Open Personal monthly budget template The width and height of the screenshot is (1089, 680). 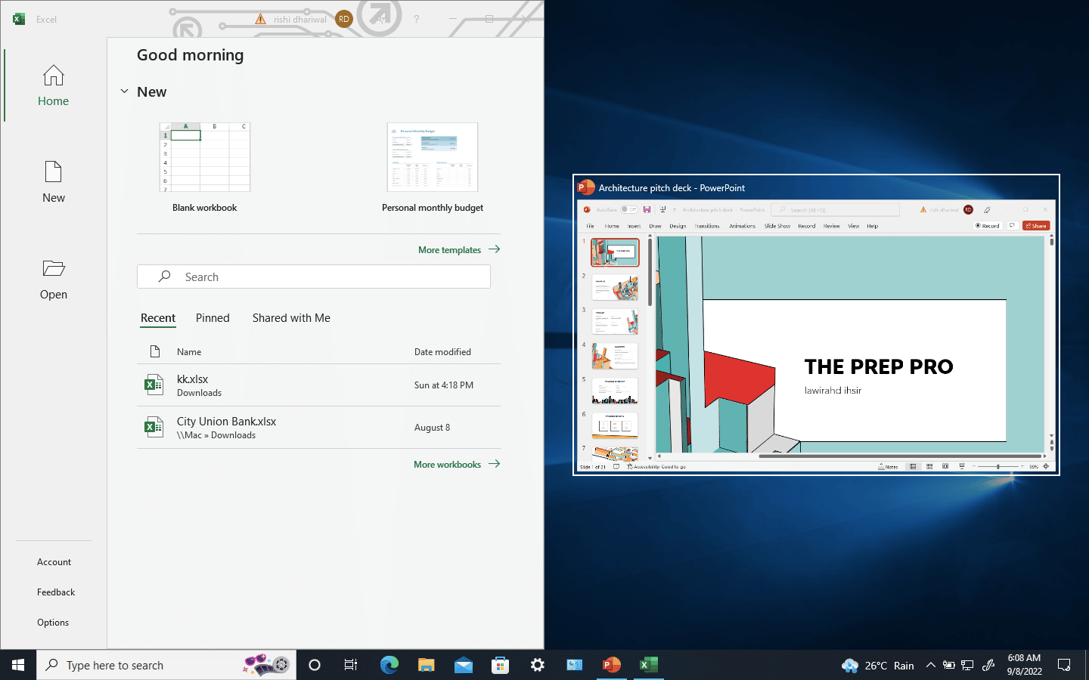(x=433, y=168)
